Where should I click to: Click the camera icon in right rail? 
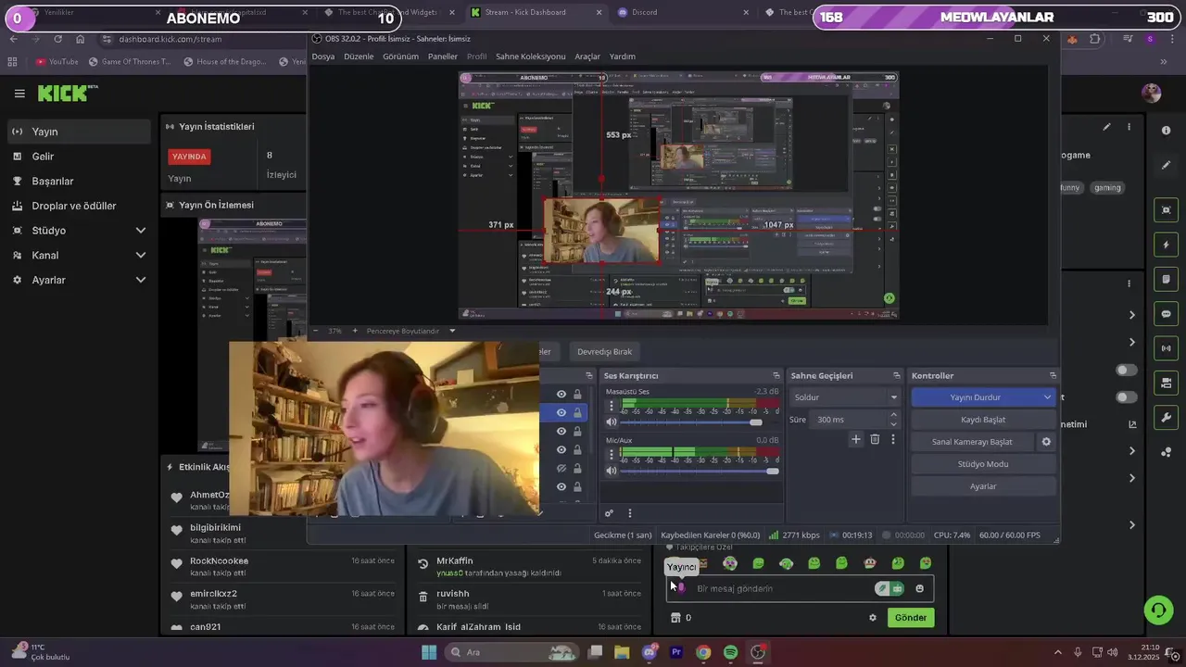coord(1167,210)
